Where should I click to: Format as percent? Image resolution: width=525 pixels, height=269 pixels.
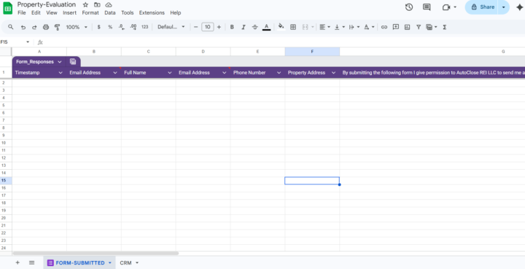(110, 27)
